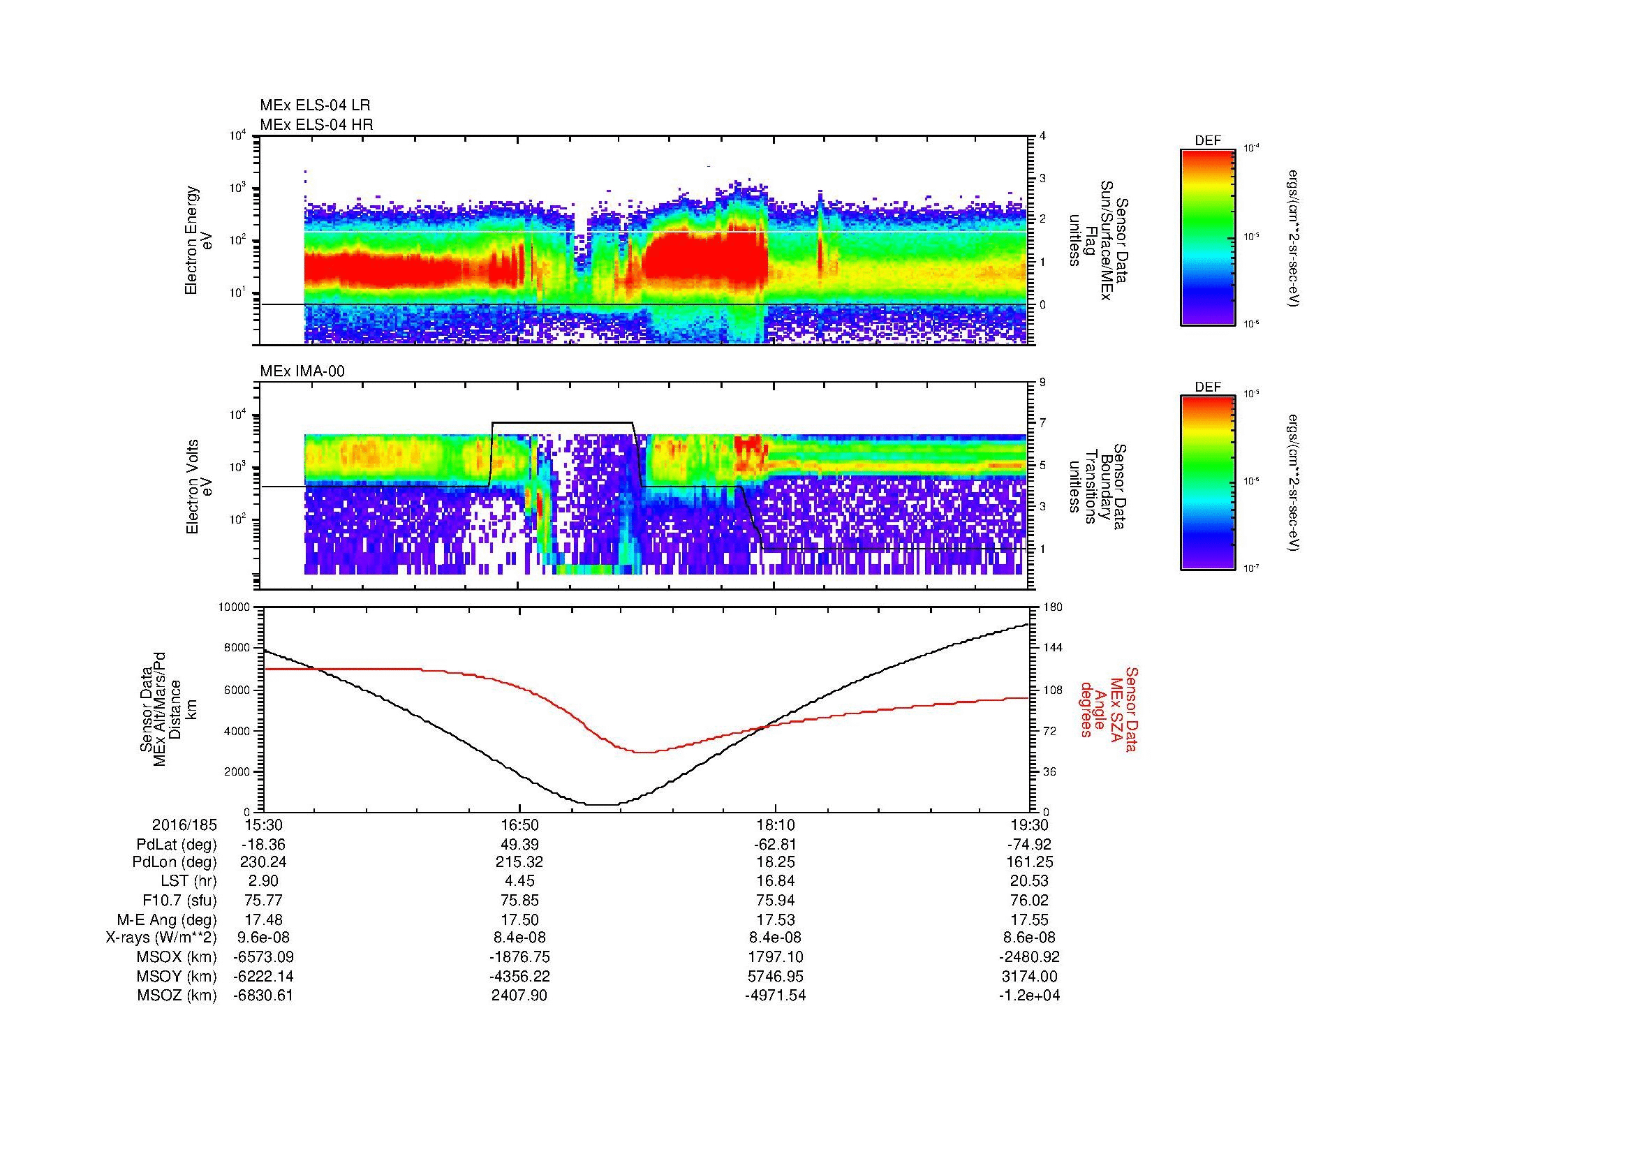Image resolution: width=1633 pixels, height=1154 pixels.
Task: Click the 10000 tick on the altitude axis
Action: coord(235,607)
